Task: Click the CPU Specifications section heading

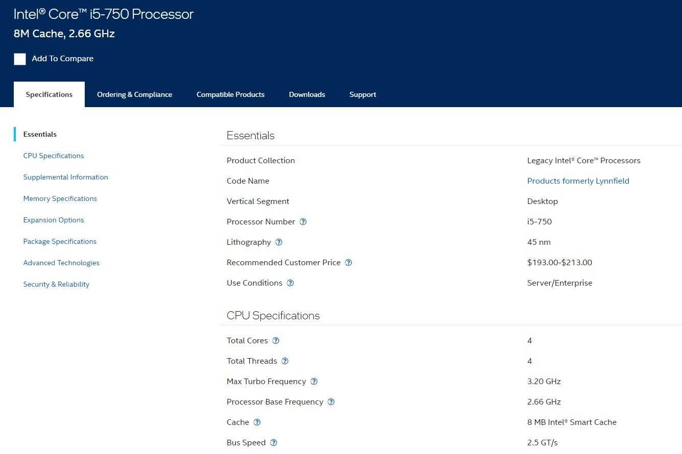Action: (x=273, y=316)
